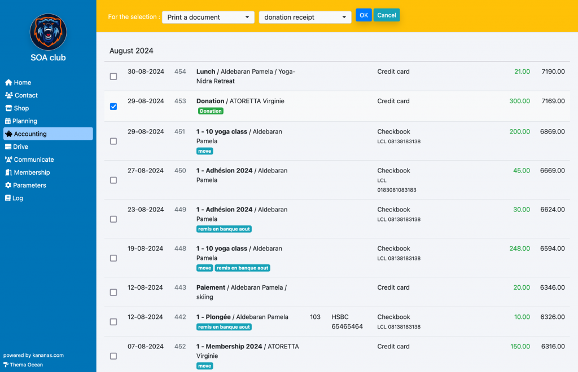Open the 'Print a document' action dropdown
Image resolution: width=578 pixels, height=372 pixels.
[208, 17]
